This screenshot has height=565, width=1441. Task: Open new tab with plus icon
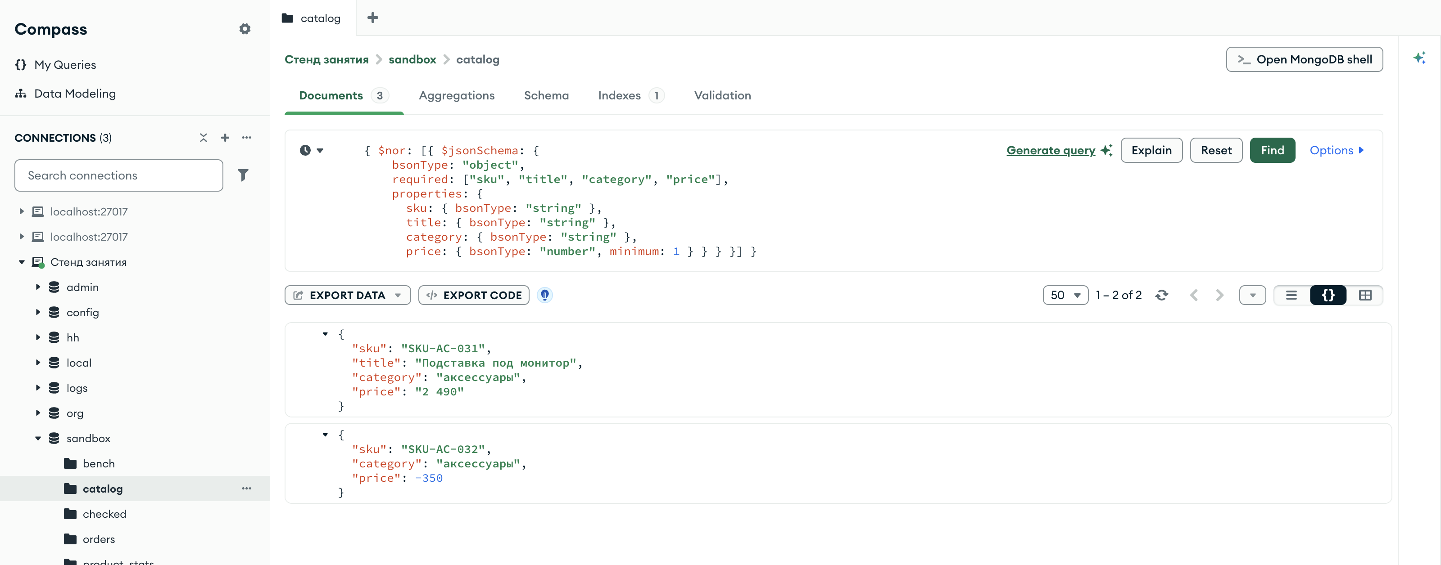click(x=372, y=18)
